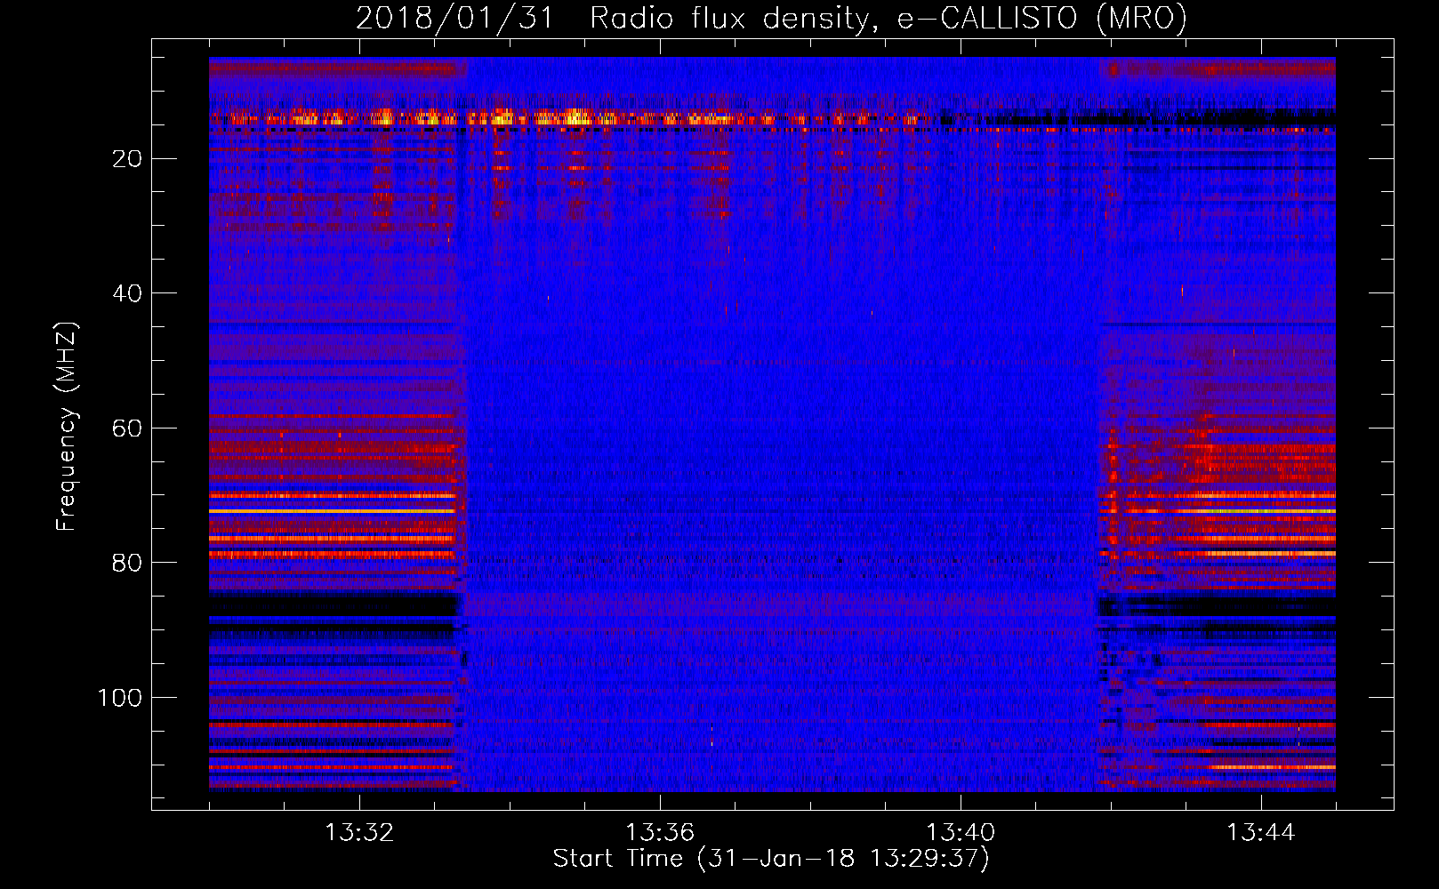Click the 80 frequency tick label
Viewport: 1439px width, 889px height.
point(127,563)
